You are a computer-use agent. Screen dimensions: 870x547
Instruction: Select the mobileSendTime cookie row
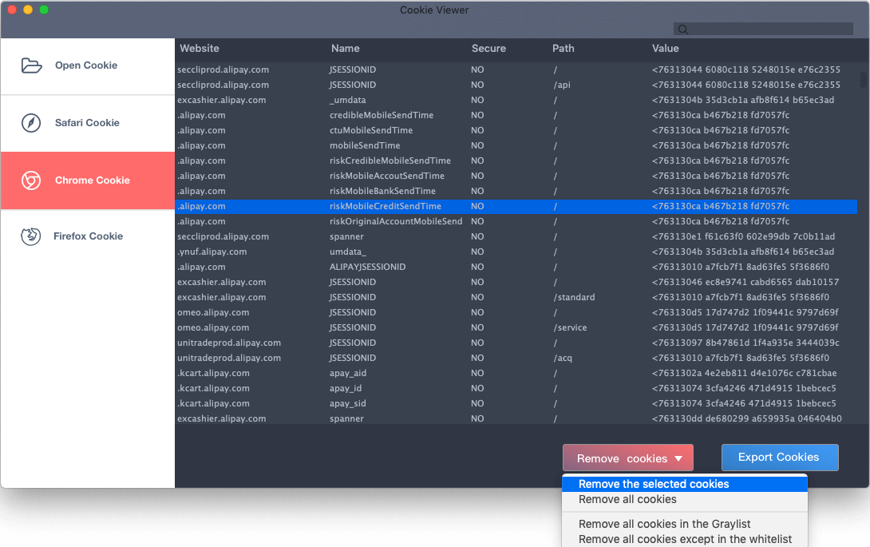(516, 145)
